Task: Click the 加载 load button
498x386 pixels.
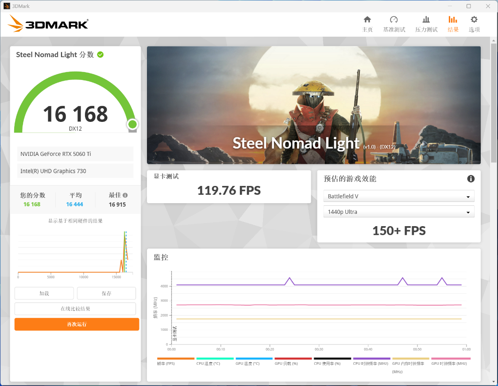Action: (44, 293)
